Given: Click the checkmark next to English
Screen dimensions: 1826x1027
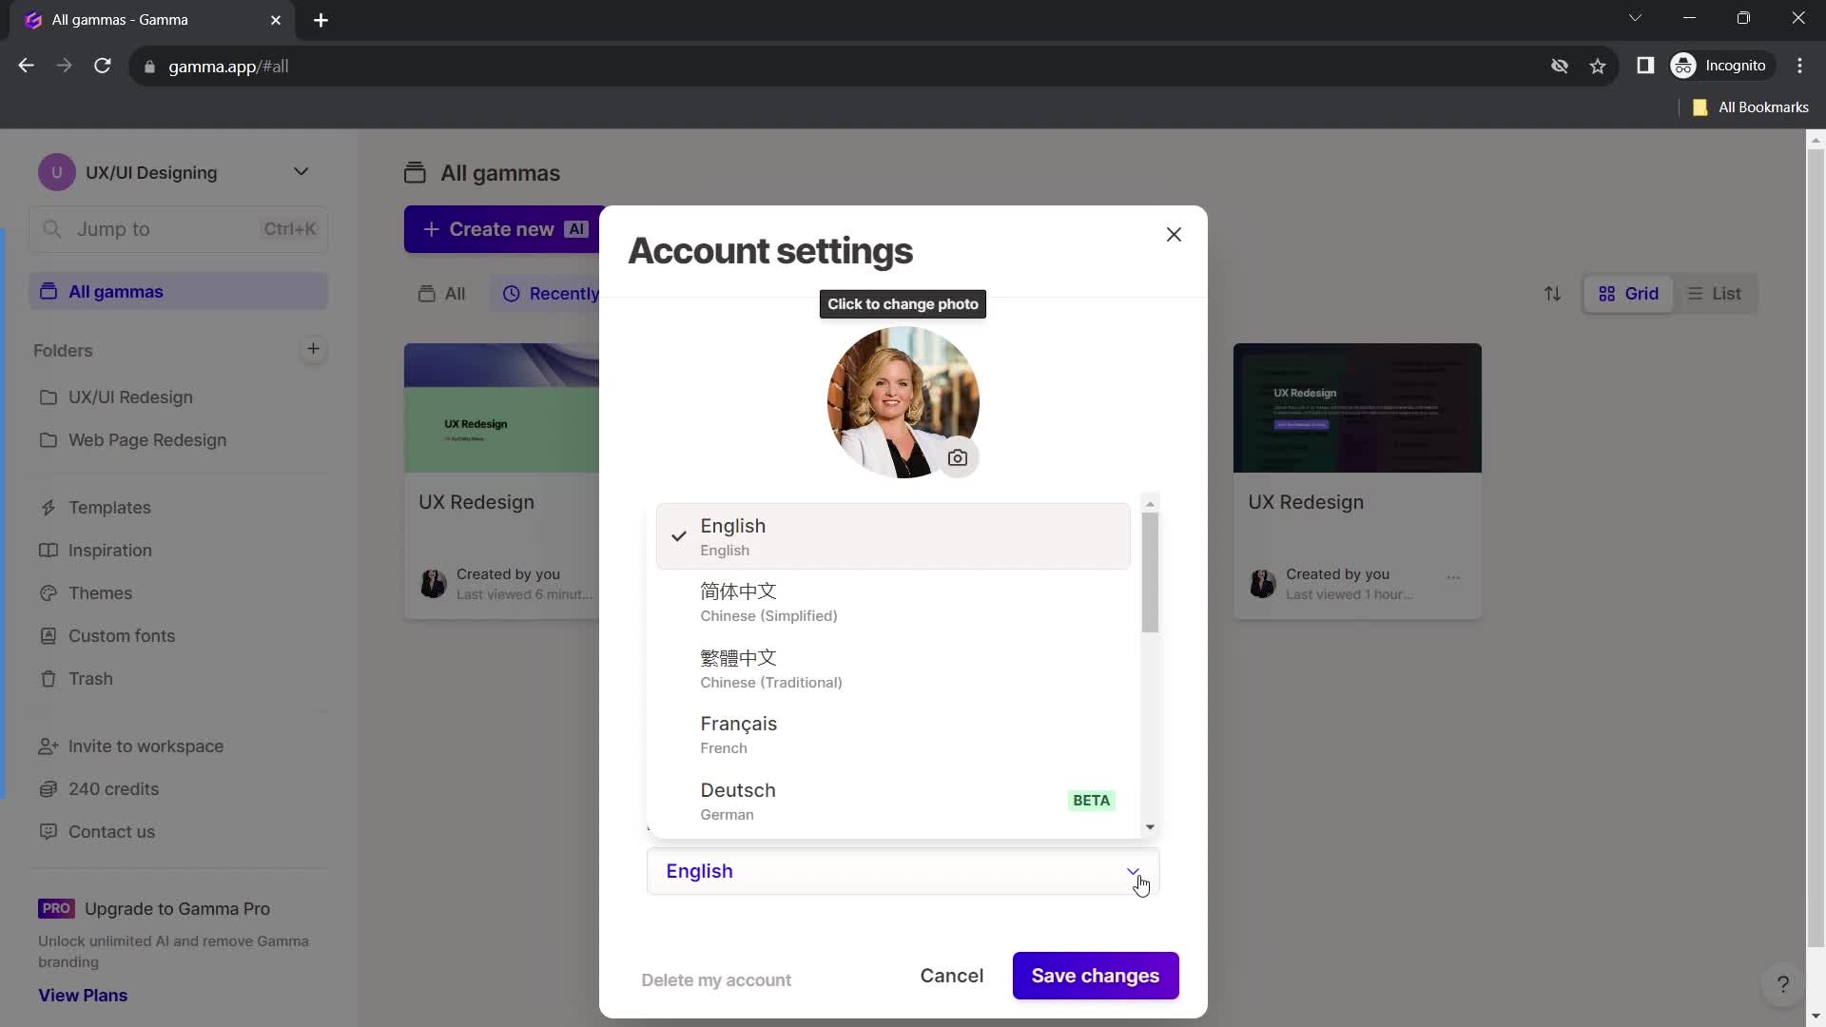Looking at the screenshot, I should point(678,535).
